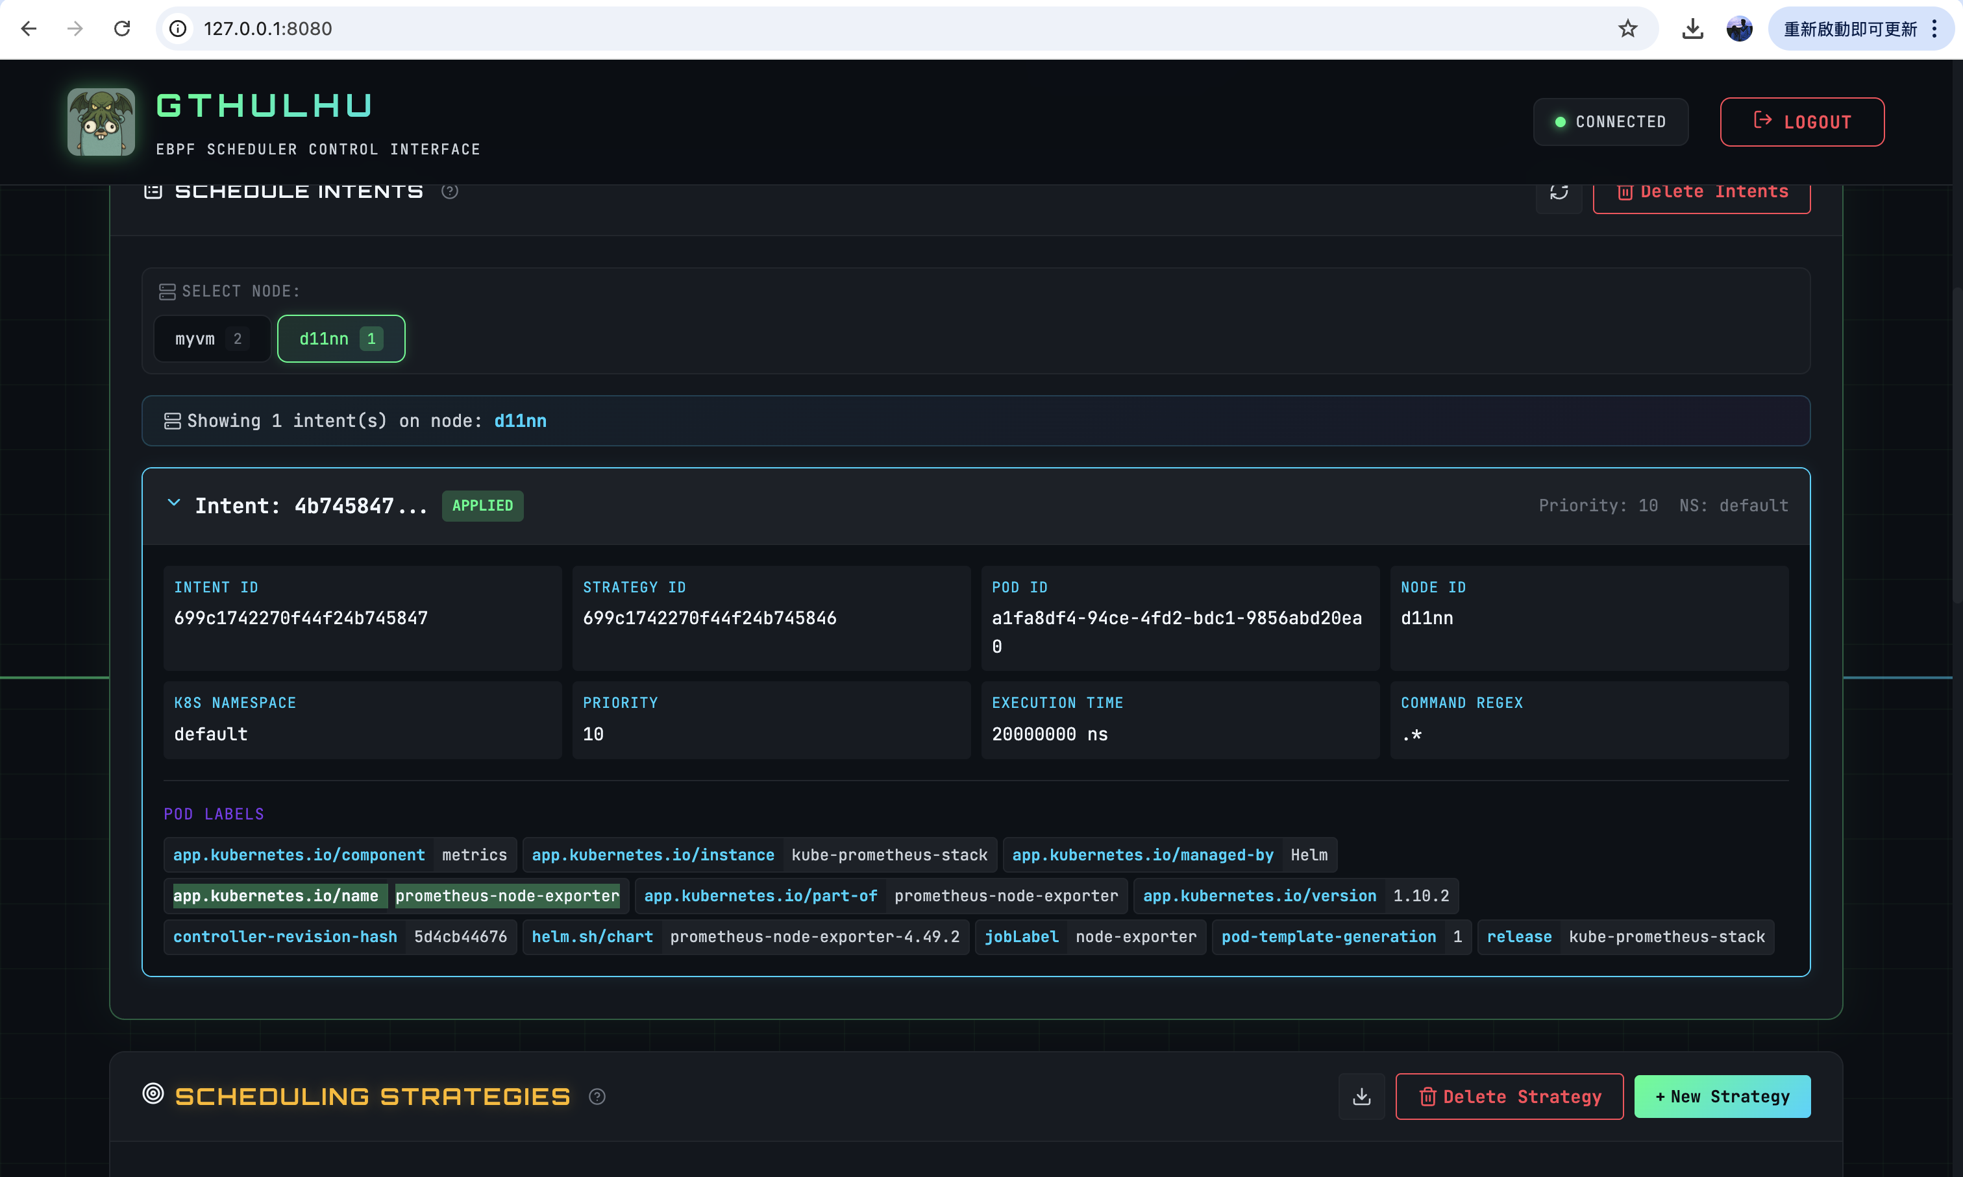
Task: Click Delete Strategy button
Action: tap(1509, 1096)
